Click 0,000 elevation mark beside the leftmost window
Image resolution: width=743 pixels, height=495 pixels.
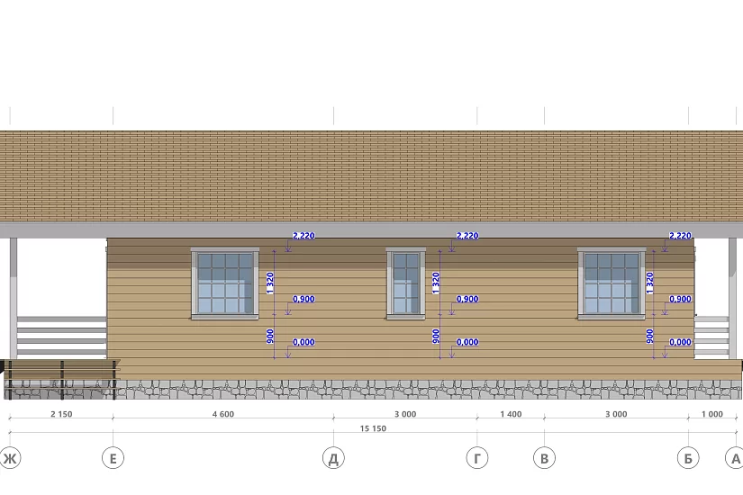(304, 342)
